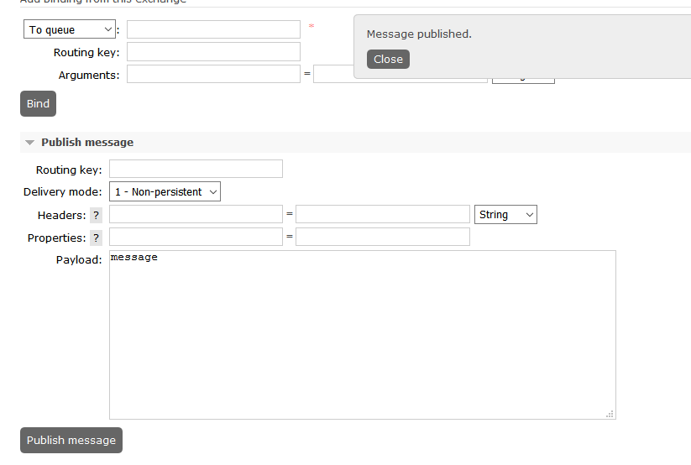The width and height of the screenshot is (691, 465).
Task: Click the 'Message published.' notification text
Action: pyautogui.click(x=419, y=34)
